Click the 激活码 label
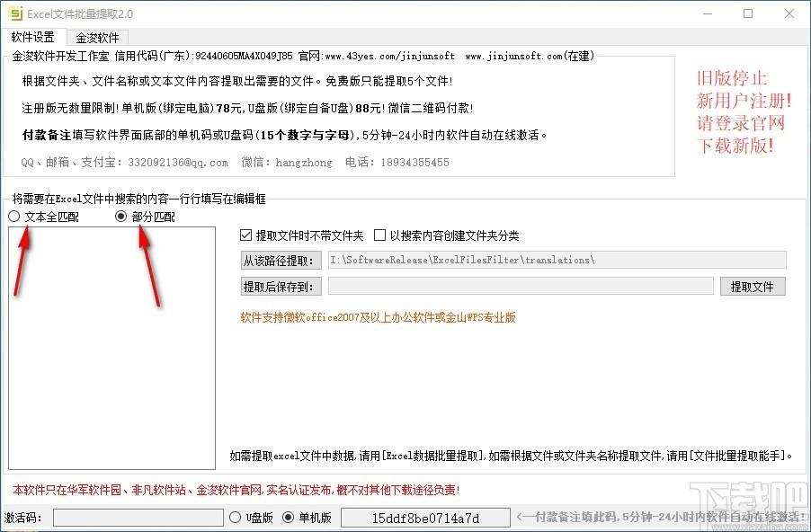811x532 pixels. click(22, 518)
